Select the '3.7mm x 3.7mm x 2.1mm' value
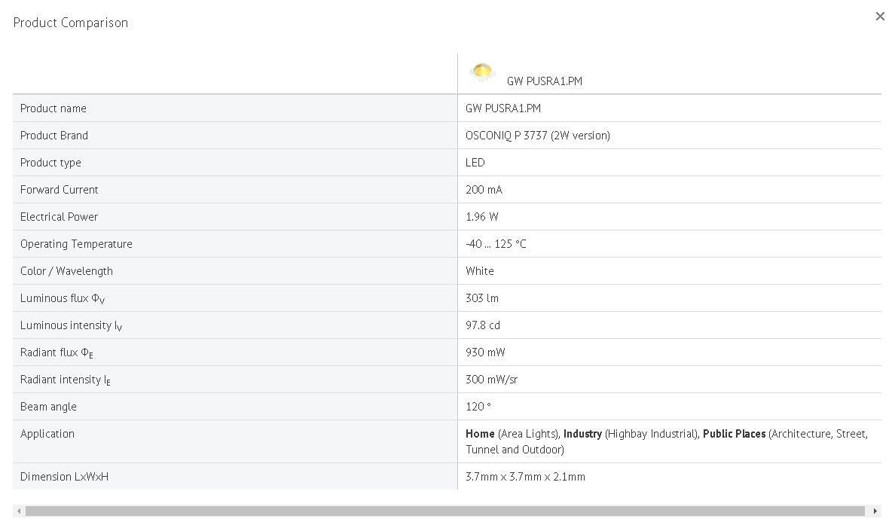Screen dimensions: 895x531 tap(525, 477)
